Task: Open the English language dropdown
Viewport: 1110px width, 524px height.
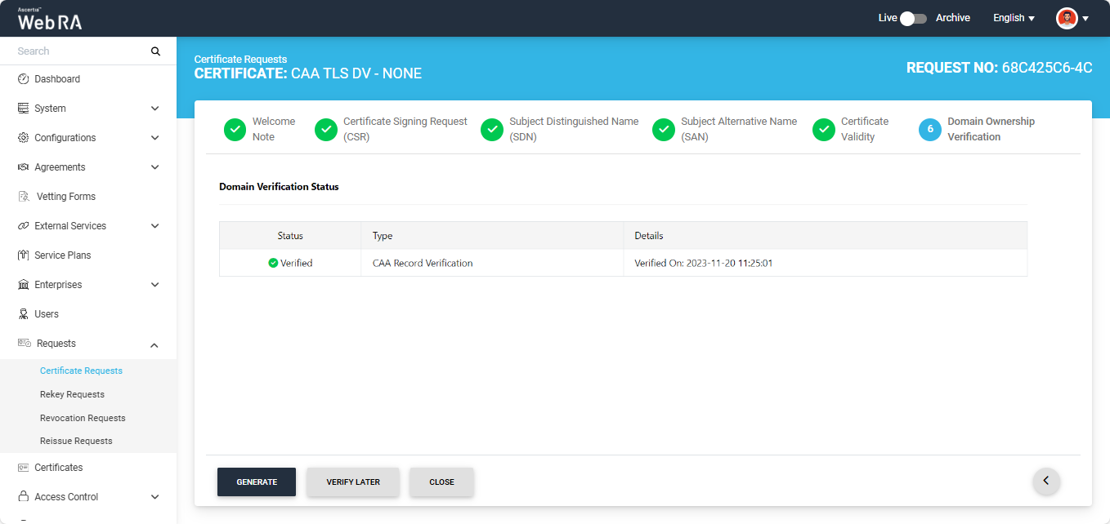Action: coord(1014,18)
